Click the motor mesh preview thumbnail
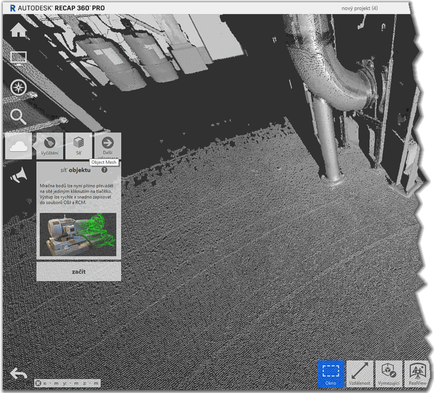 coord(78,234)
